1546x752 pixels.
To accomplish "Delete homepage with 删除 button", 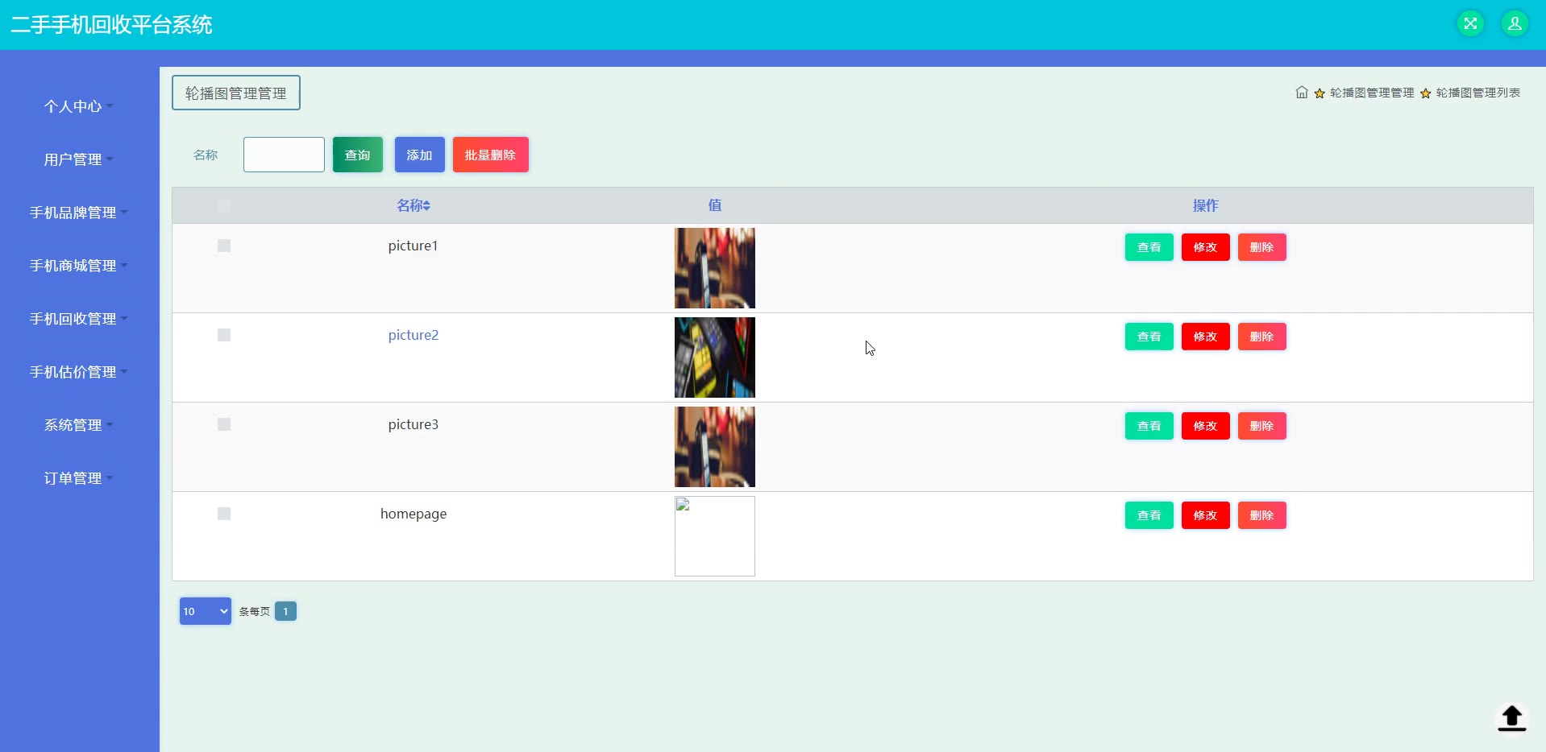I will click(1262, 515).
